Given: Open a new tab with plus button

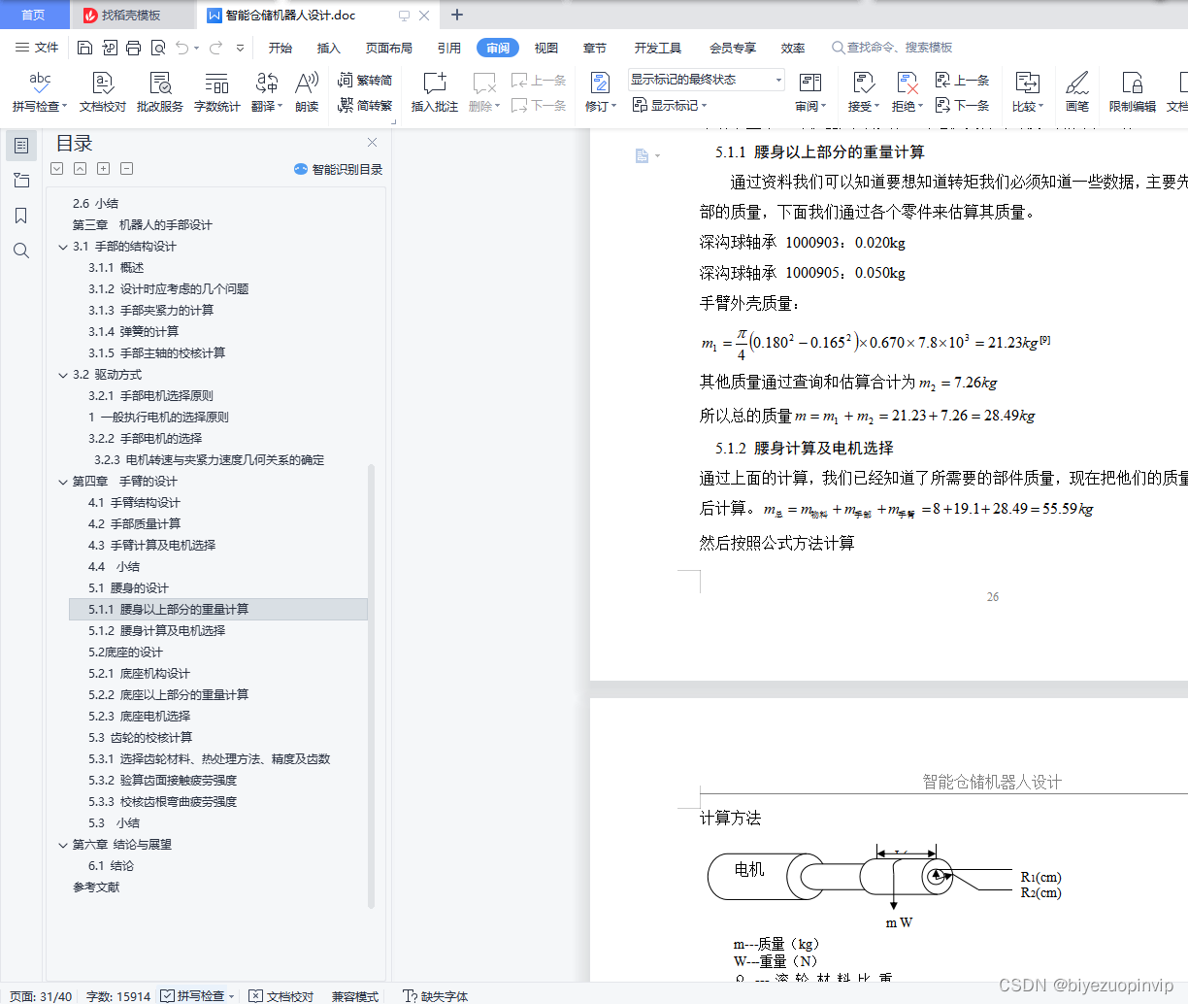Looking at the screenshot, I should pyautogui.click(x=457, y=15).
